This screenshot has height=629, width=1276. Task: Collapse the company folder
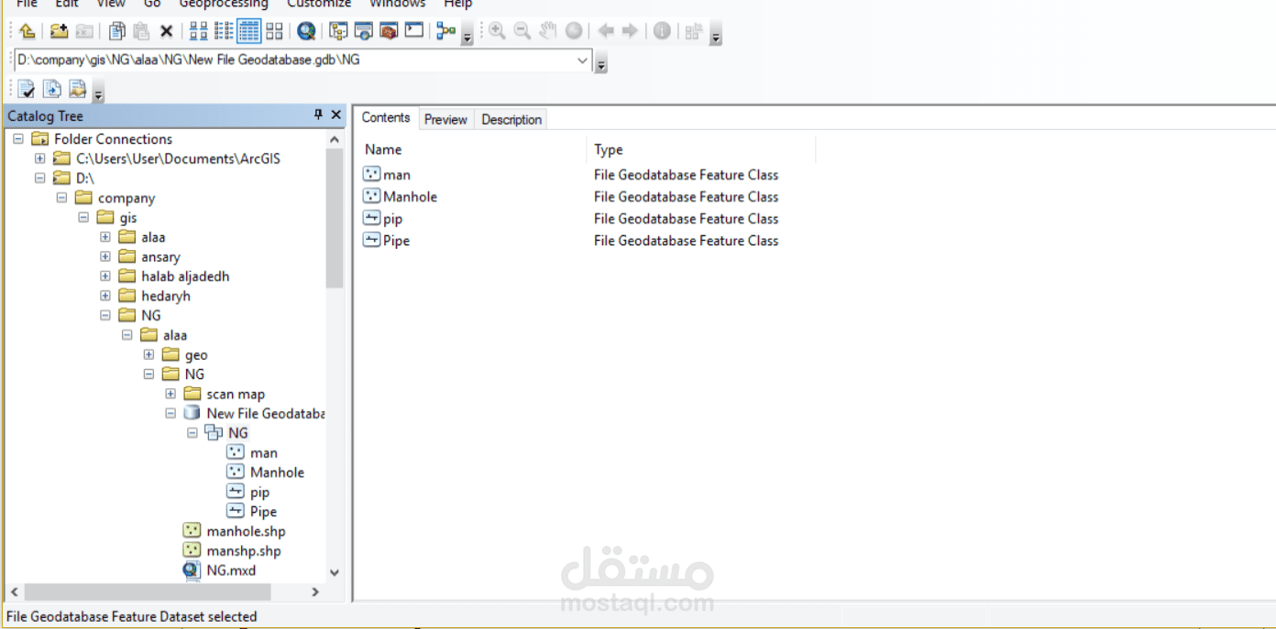pyautogui.click(x=61, y=198)
